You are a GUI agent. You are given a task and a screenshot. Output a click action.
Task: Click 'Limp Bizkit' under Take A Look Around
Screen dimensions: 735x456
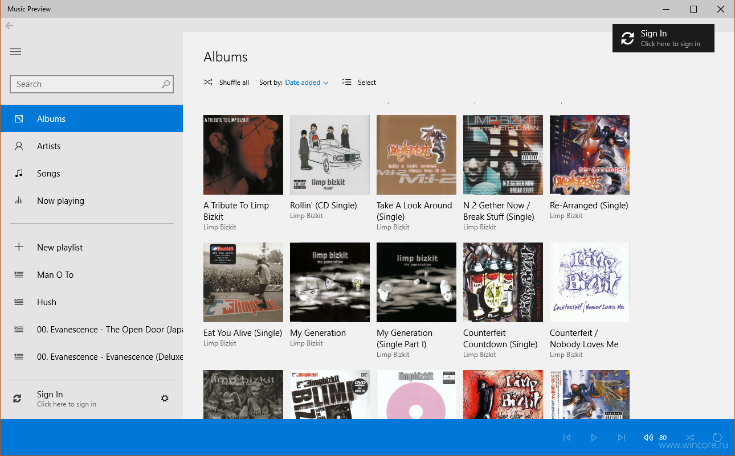pyautogui.click(x=393, y=227)
